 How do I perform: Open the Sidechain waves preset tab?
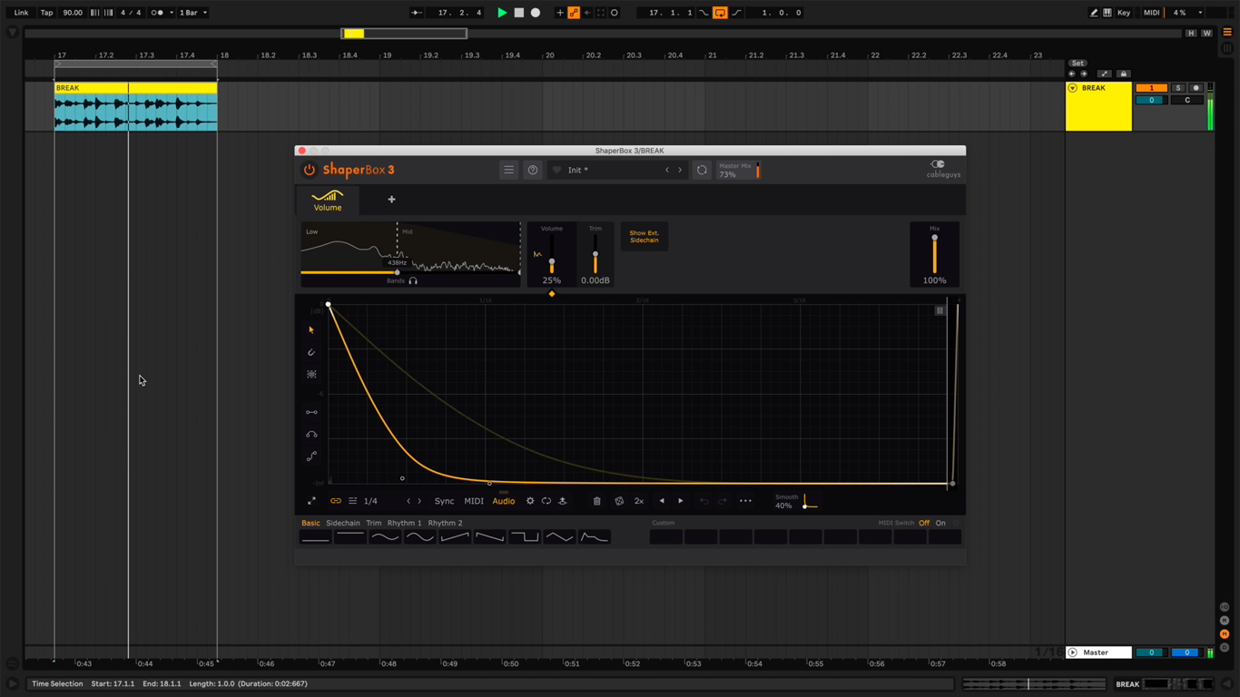click(343, 523)
